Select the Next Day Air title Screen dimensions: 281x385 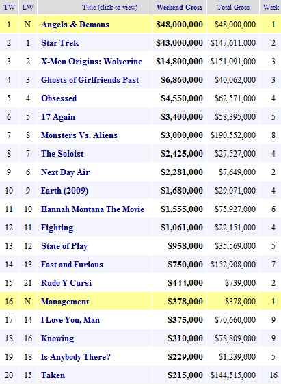(65, 172)
